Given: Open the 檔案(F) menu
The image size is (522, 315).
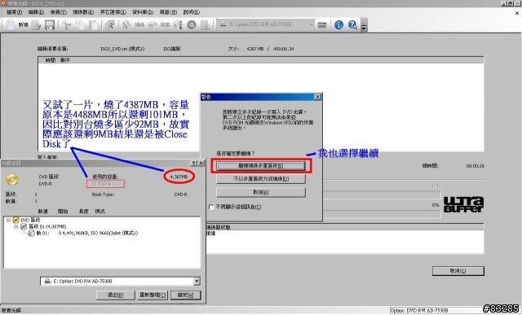Looking at the screenshot, I should tap(14, 12).
